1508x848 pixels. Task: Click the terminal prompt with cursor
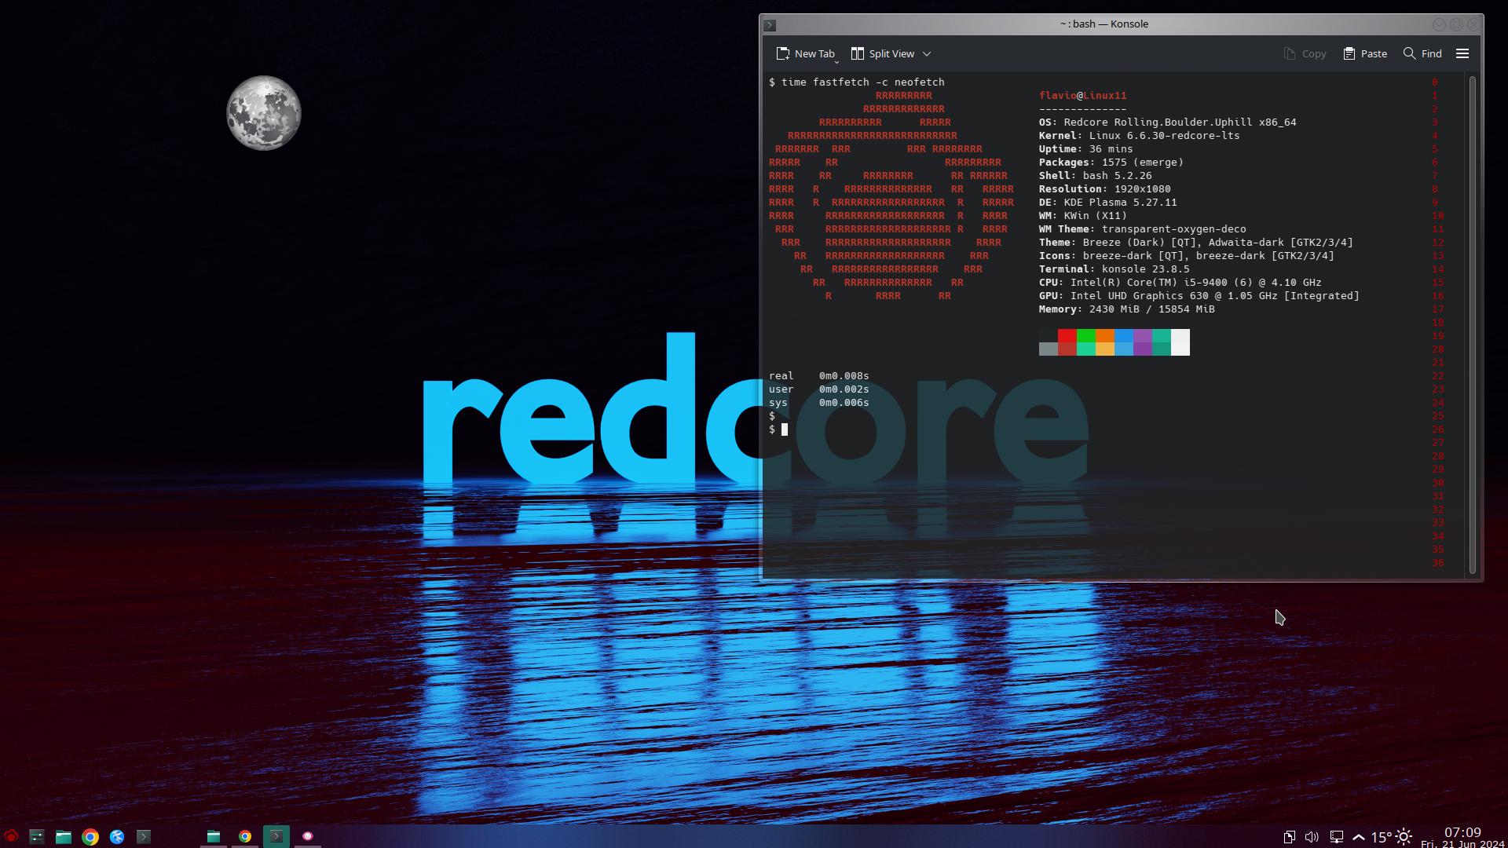[778, 429]
